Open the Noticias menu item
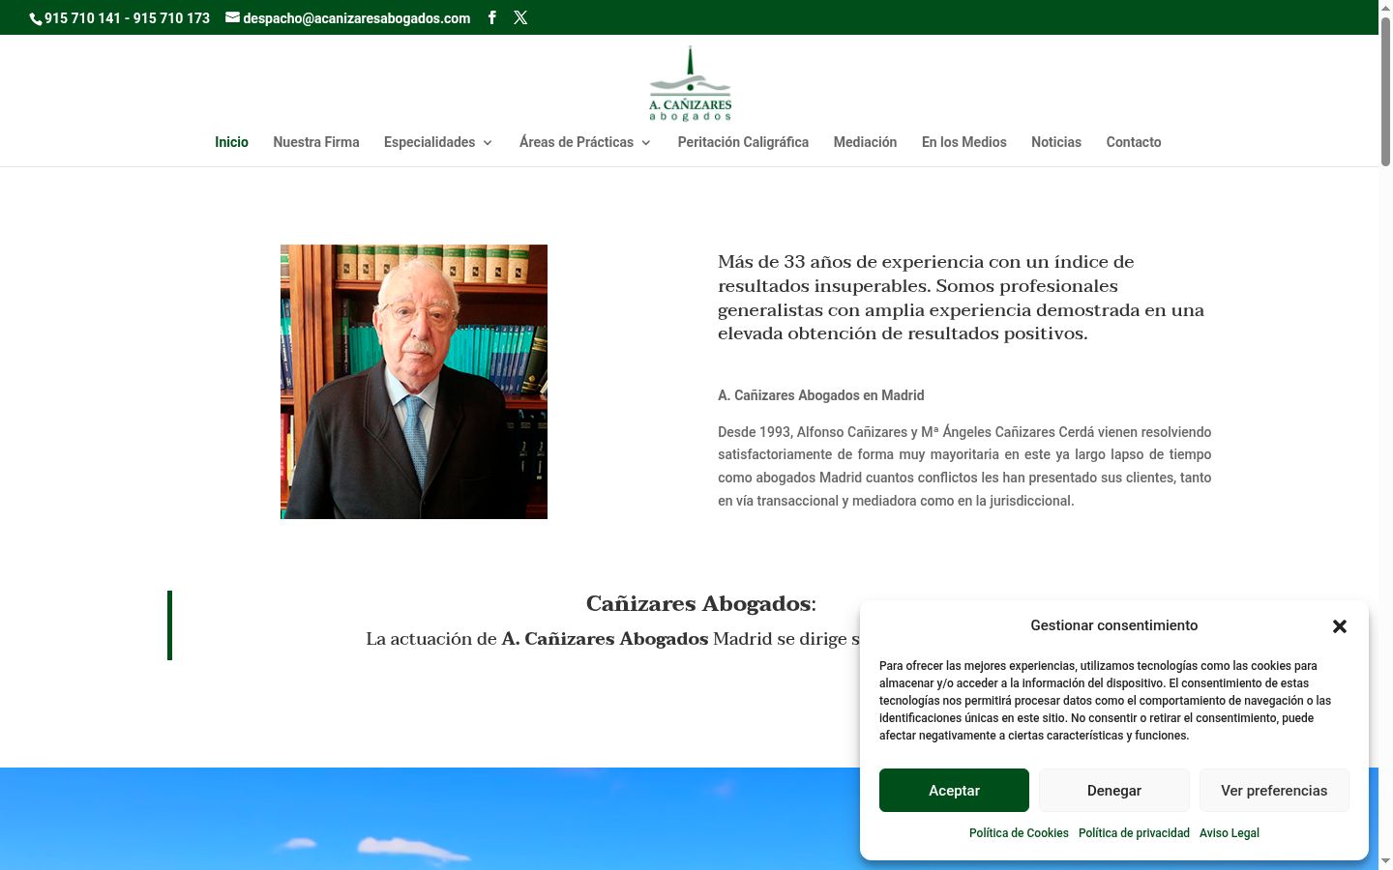 pos(1056,142)
